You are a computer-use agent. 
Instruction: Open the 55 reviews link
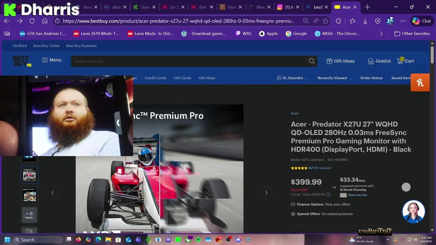(x=322, y=168)
